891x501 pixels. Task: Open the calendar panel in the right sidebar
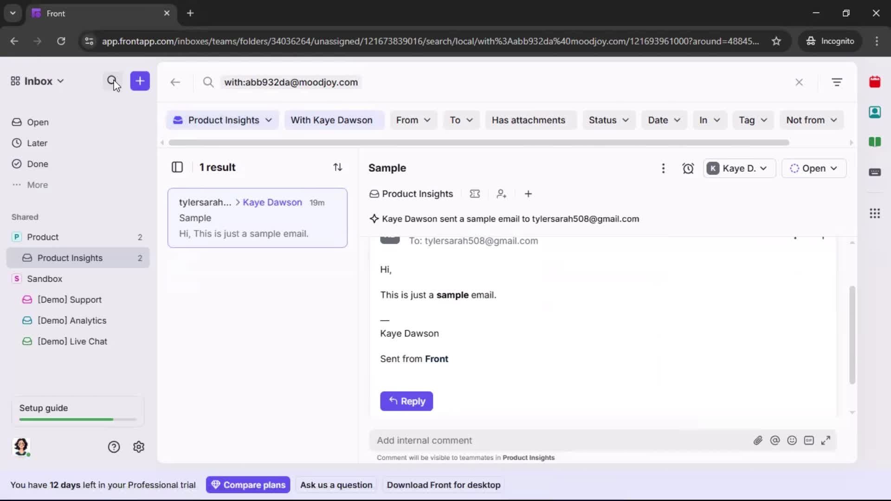click(x=875, y=82)
